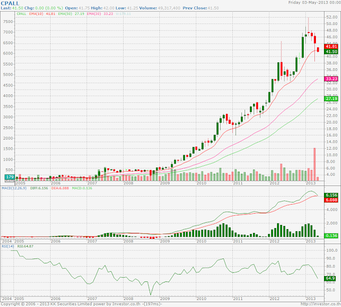The height and width of the screenshot is (307, 341).
Task: Click the 12.00 price axis label
Action: click(331, 148)
